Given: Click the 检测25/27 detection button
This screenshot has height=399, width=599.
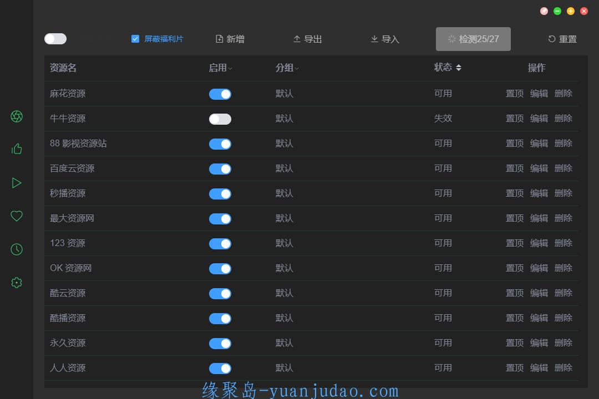Looking at the screenshot, I should 473,39.
